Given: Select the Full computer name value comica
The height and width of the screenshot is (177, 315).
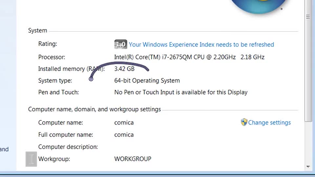Looking at the screenshot, I should point(124,135).
